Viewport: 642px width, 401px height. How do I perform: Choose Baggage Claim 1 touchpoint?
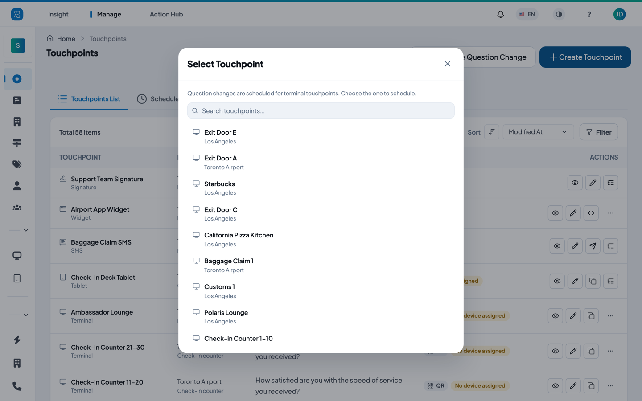[321, 265]
